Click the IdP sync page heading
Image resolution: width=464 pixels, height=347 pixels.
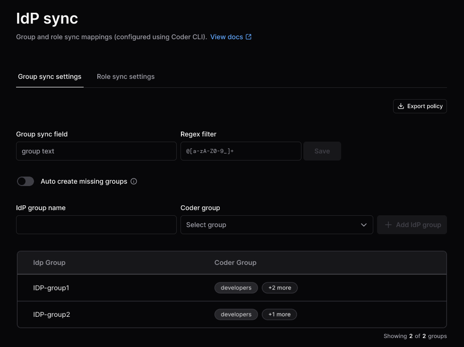point(47,18)
